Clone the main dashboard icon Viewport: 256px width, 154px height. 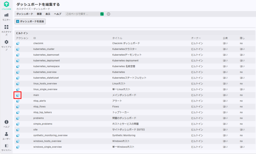pyautogui.click(x=18, y=95)
